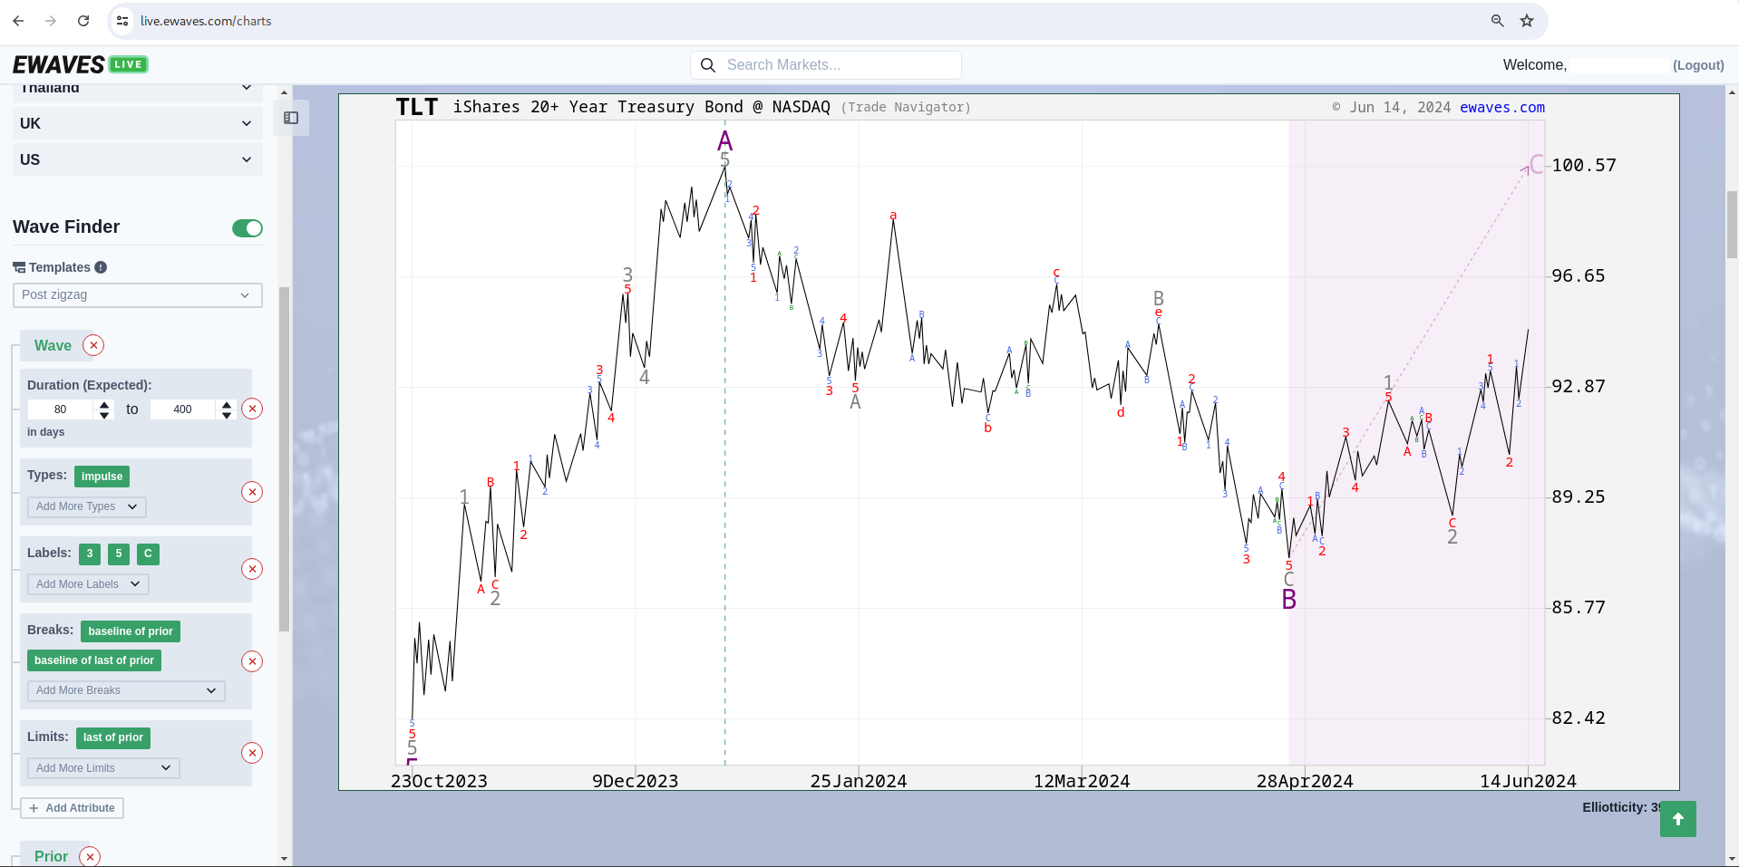Image resolution: width=1739 pixels, height=867 pixels.
Task: Open the Add More Types dropdown
Action: point(86,507)
